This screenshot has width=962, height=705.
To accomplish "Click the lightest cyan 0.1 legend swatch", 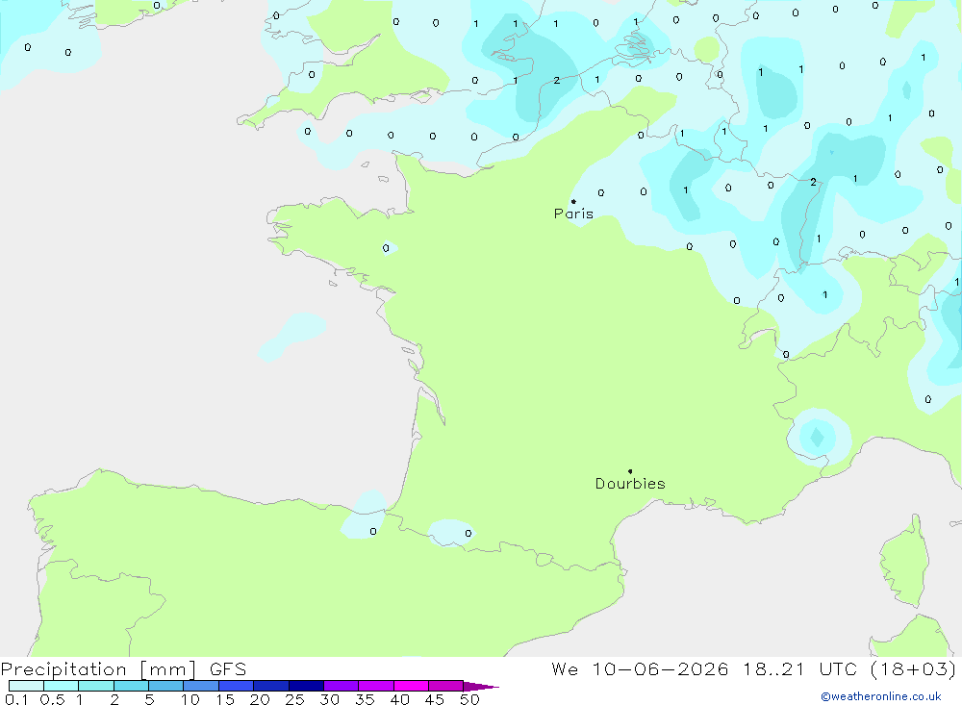I will point(26,686).
